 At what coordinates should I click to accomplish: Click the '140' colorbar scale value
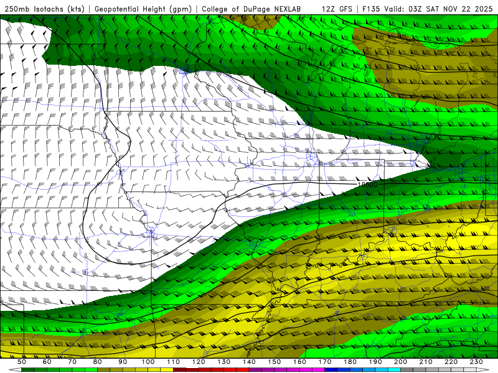point(249,362)
